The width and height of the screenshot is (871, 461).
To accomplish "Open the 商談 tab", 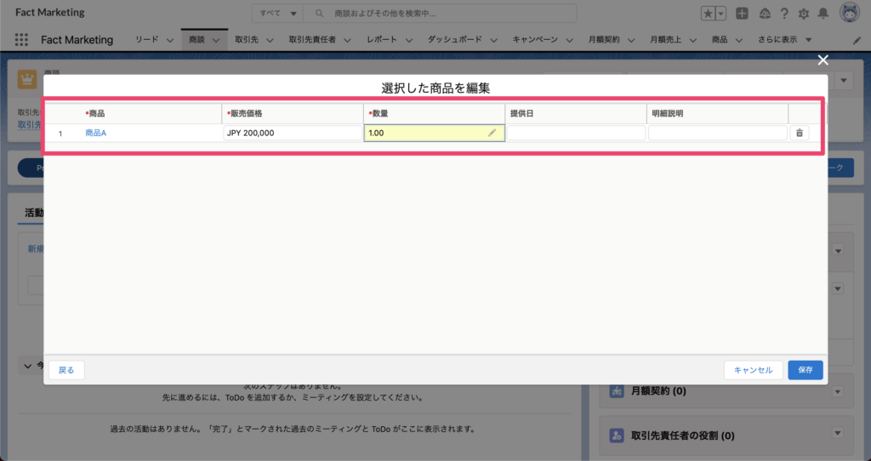I will [x=196, y=39].
